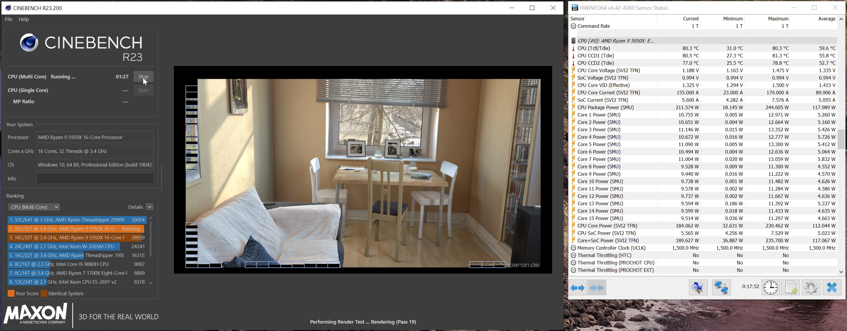This screenshot has width=847, height=331.
Task: Expand the Details dropdown in ranking panel
Action: (150, 207)
